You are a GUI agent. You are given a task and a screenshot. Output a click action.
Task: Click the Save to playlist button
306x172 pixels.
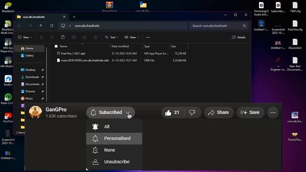point(251,113)
